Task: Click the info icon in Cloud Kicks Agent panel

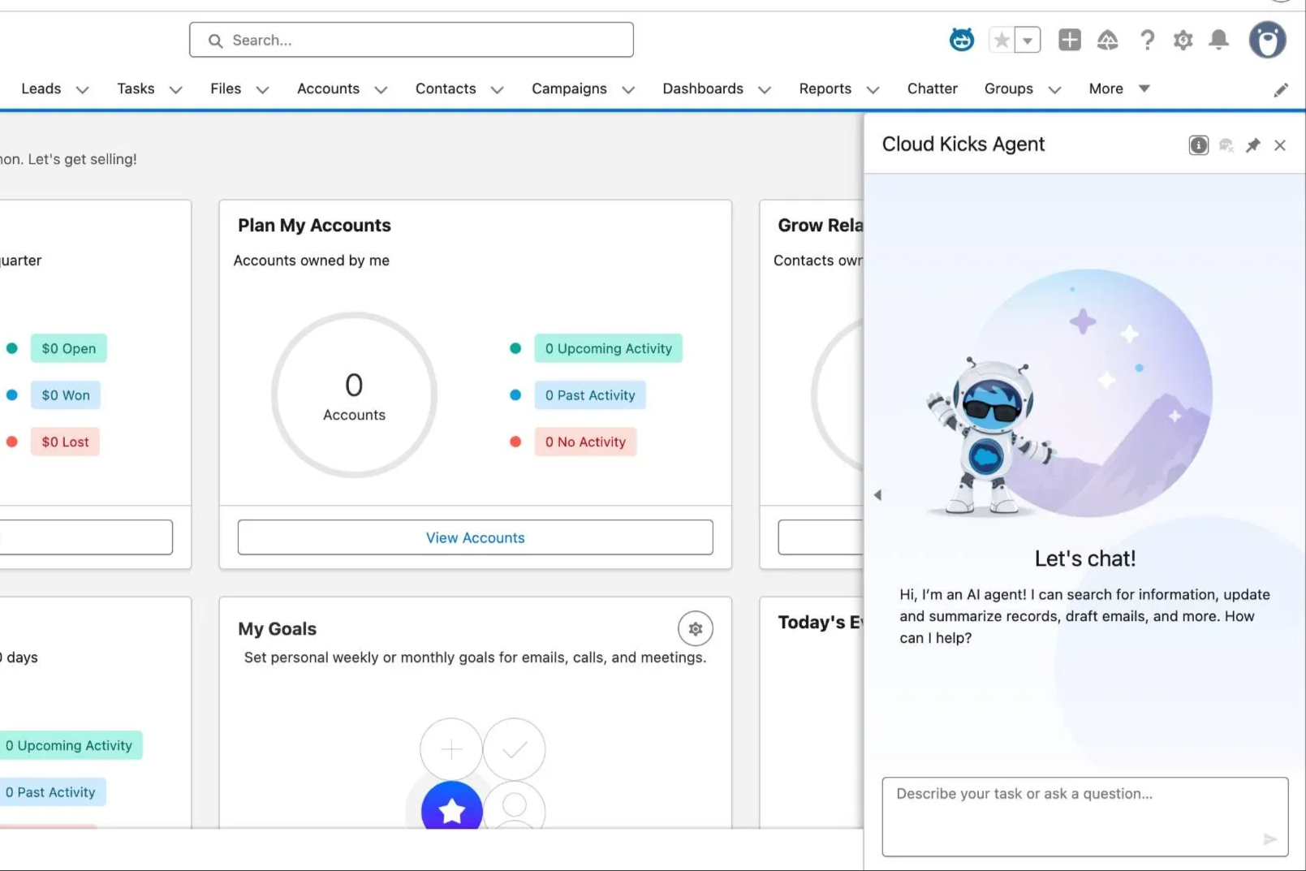Action: coord(1199,145)
